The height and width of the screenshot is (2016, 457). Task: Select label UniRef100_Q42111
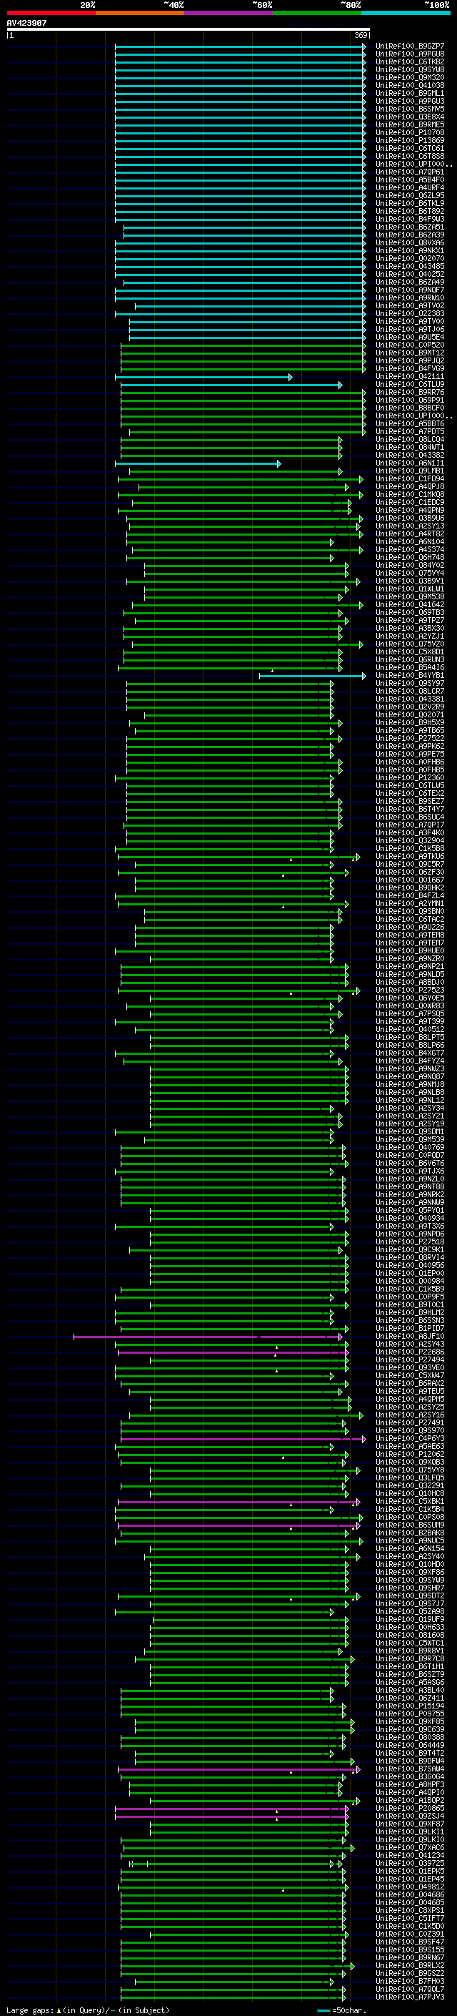pos(410,377)
